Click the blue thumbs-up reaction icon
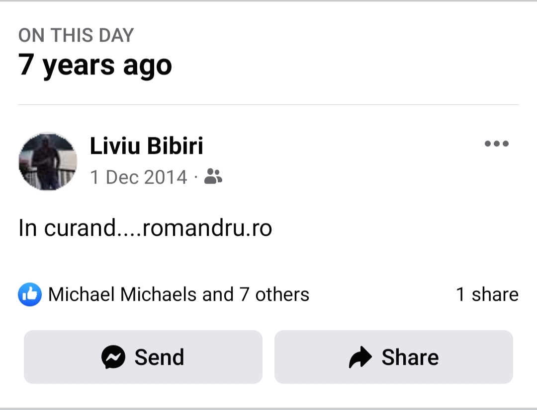 (x=30, y=295)
